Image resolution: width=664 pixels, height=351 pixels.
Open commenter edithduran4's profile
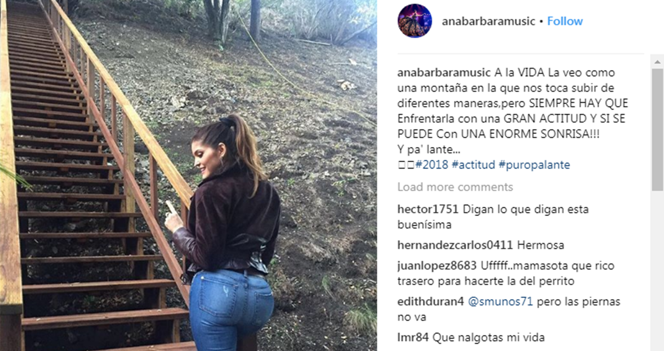coord(430,302)
